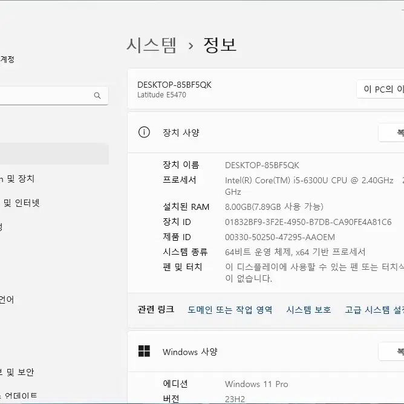Open the sidebar item ending in 계정

[x=7, y=59]
